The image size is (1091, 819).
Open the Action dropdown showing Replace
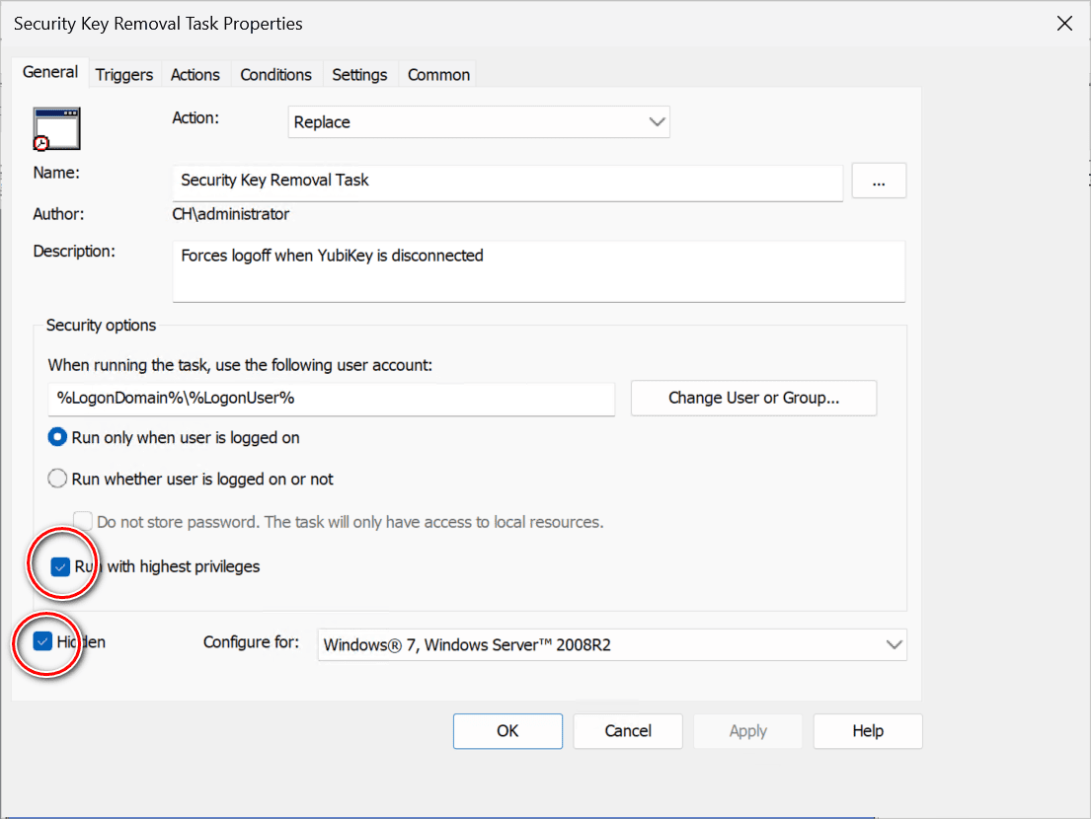(x=478, y=121)
